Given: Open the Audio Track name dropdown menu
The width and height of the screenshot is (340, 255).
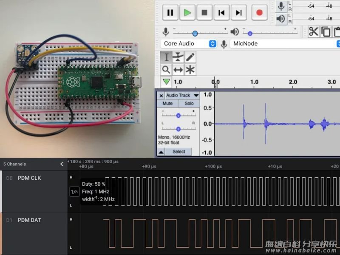Looking at the screenshot, I should point(196,96).
